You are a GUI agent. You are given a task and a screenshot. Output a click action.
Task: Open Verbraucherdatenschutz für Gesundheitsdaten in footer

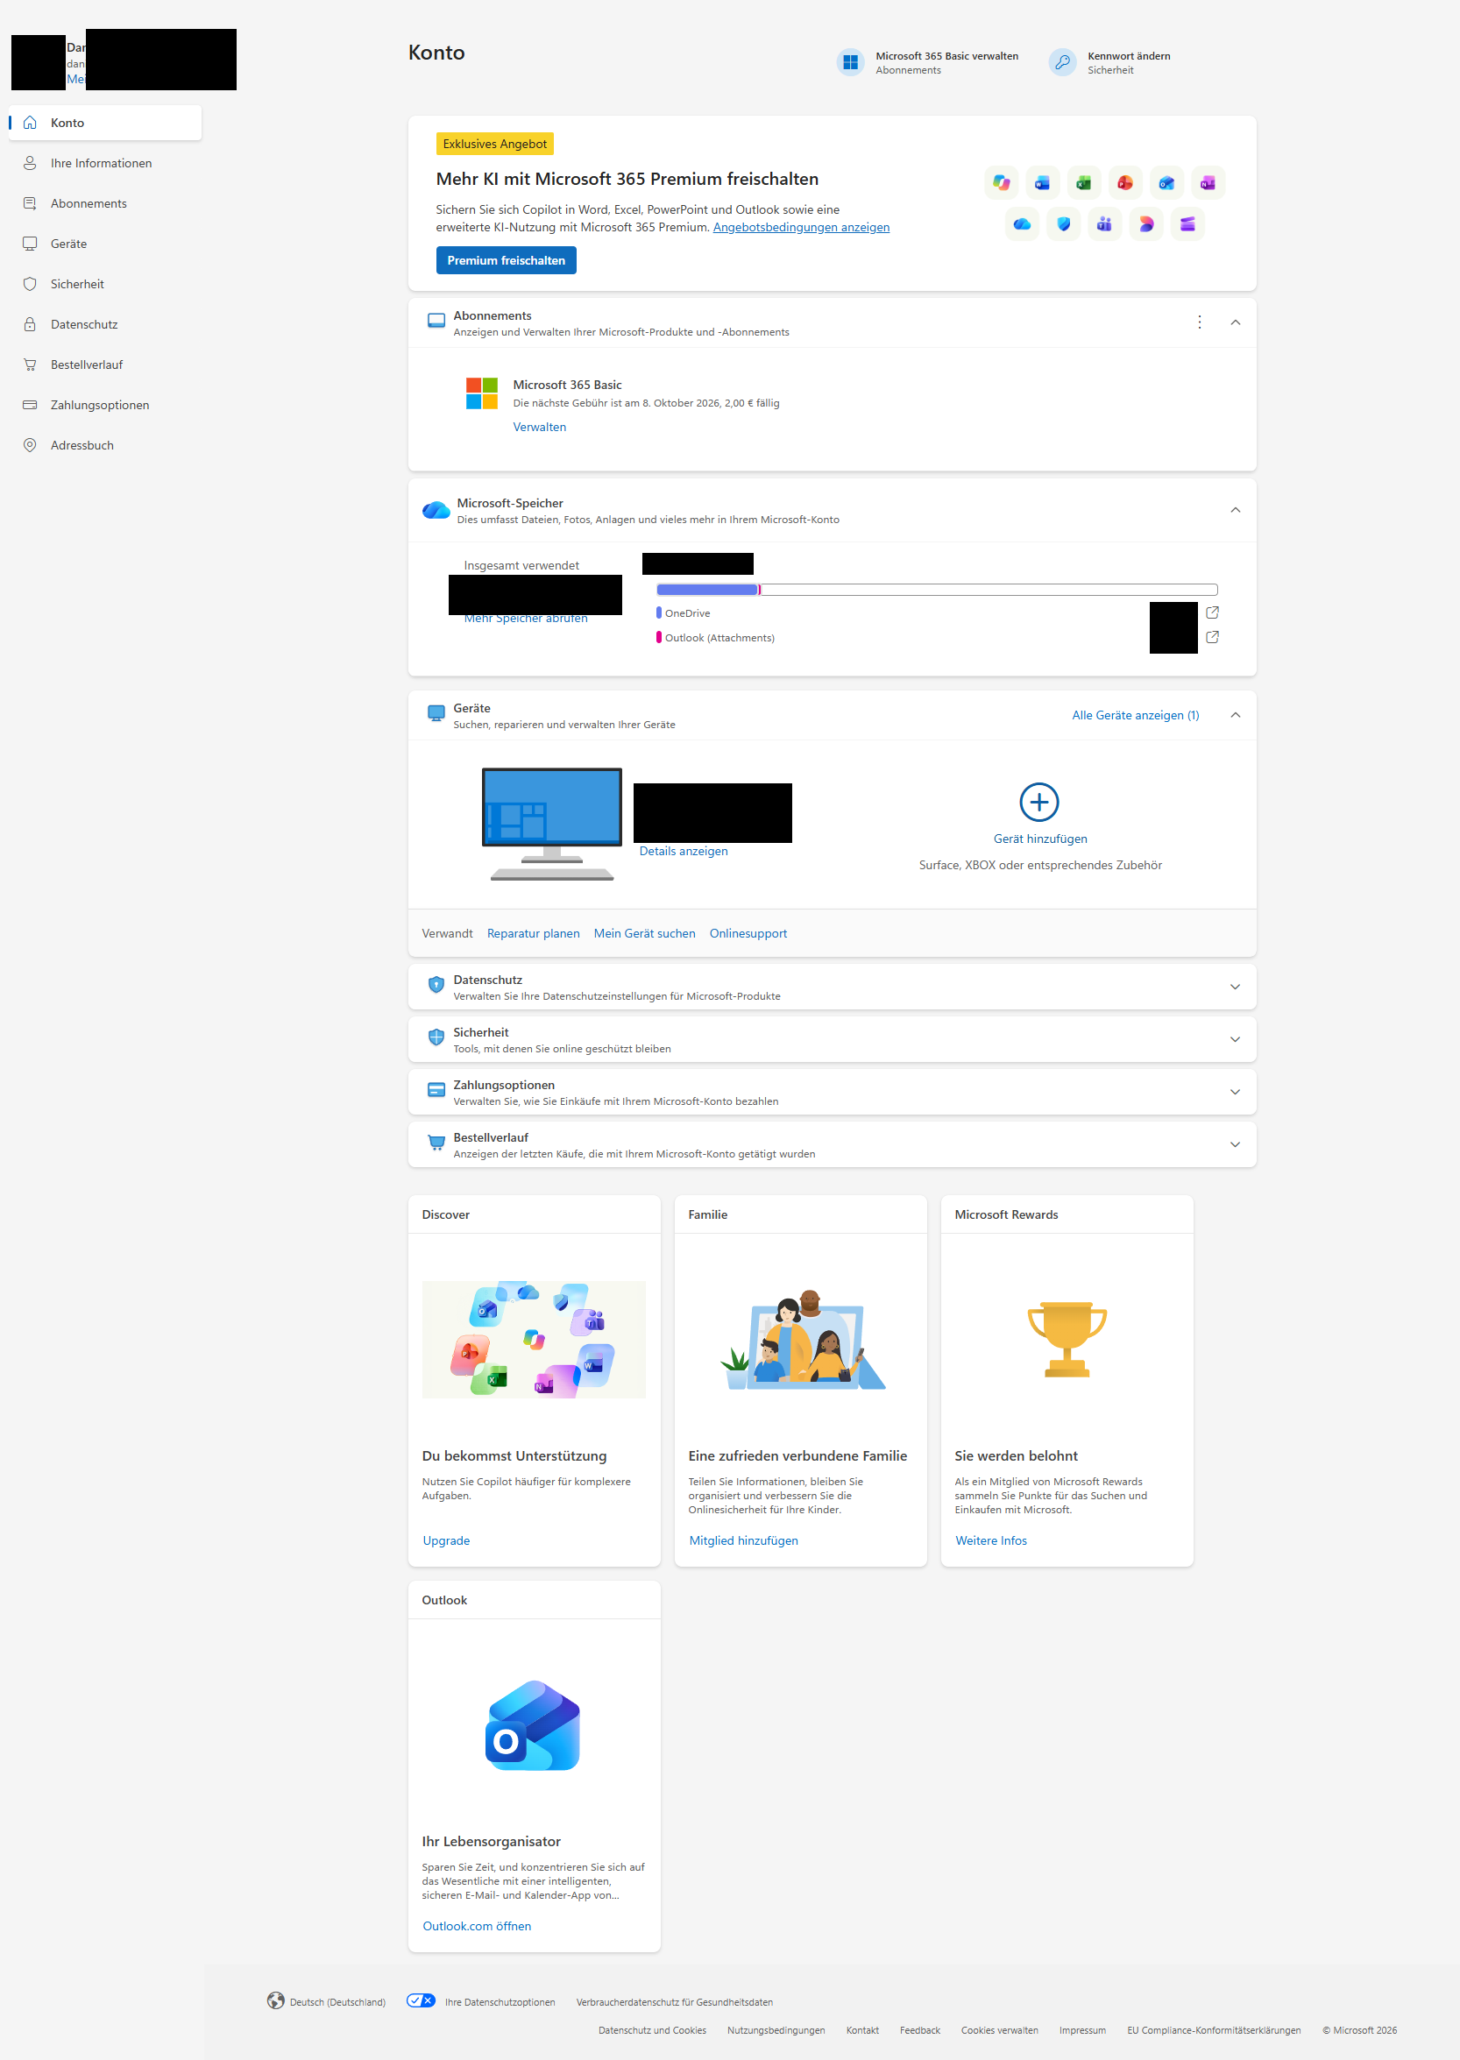click(674, 2002)
